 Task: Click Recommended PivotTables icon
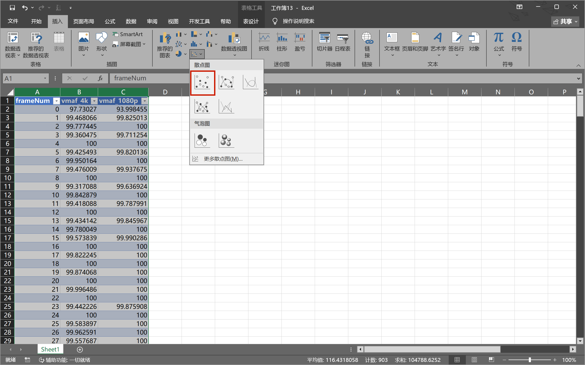point(36,45)
